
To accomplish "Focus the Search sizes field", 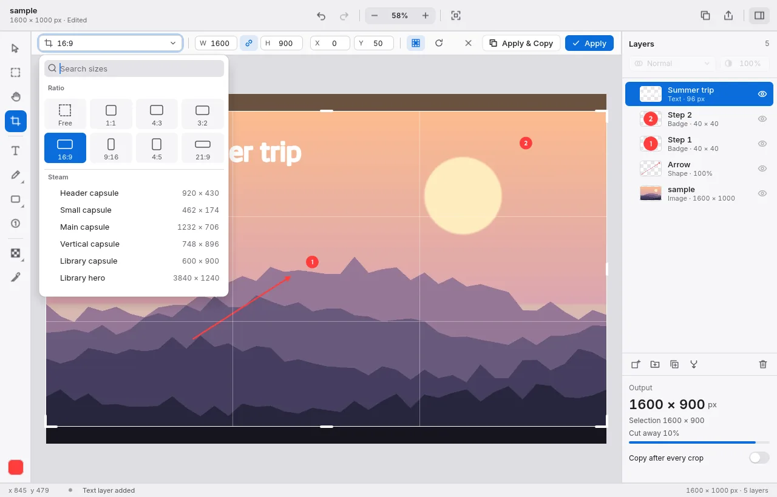I will click(134, 68).
